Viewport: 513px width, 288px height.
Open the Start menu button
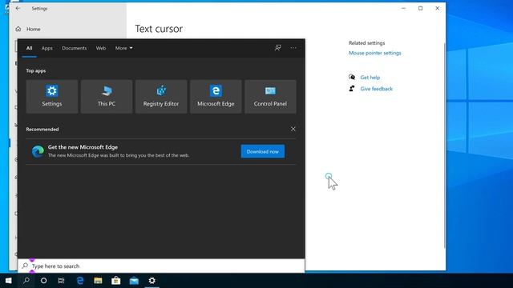point(9,281)
